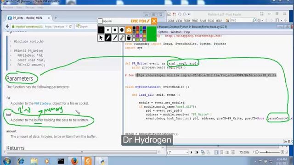Switch to Firefox in the taskbar
The width and height of the screenshot is (294, 165).
(x=74, y=161)
